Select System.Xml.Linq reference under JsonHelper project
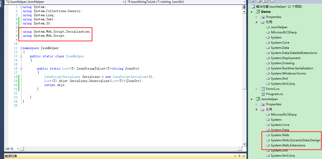Screen dimensions: 322x159 tap(283, 156)
